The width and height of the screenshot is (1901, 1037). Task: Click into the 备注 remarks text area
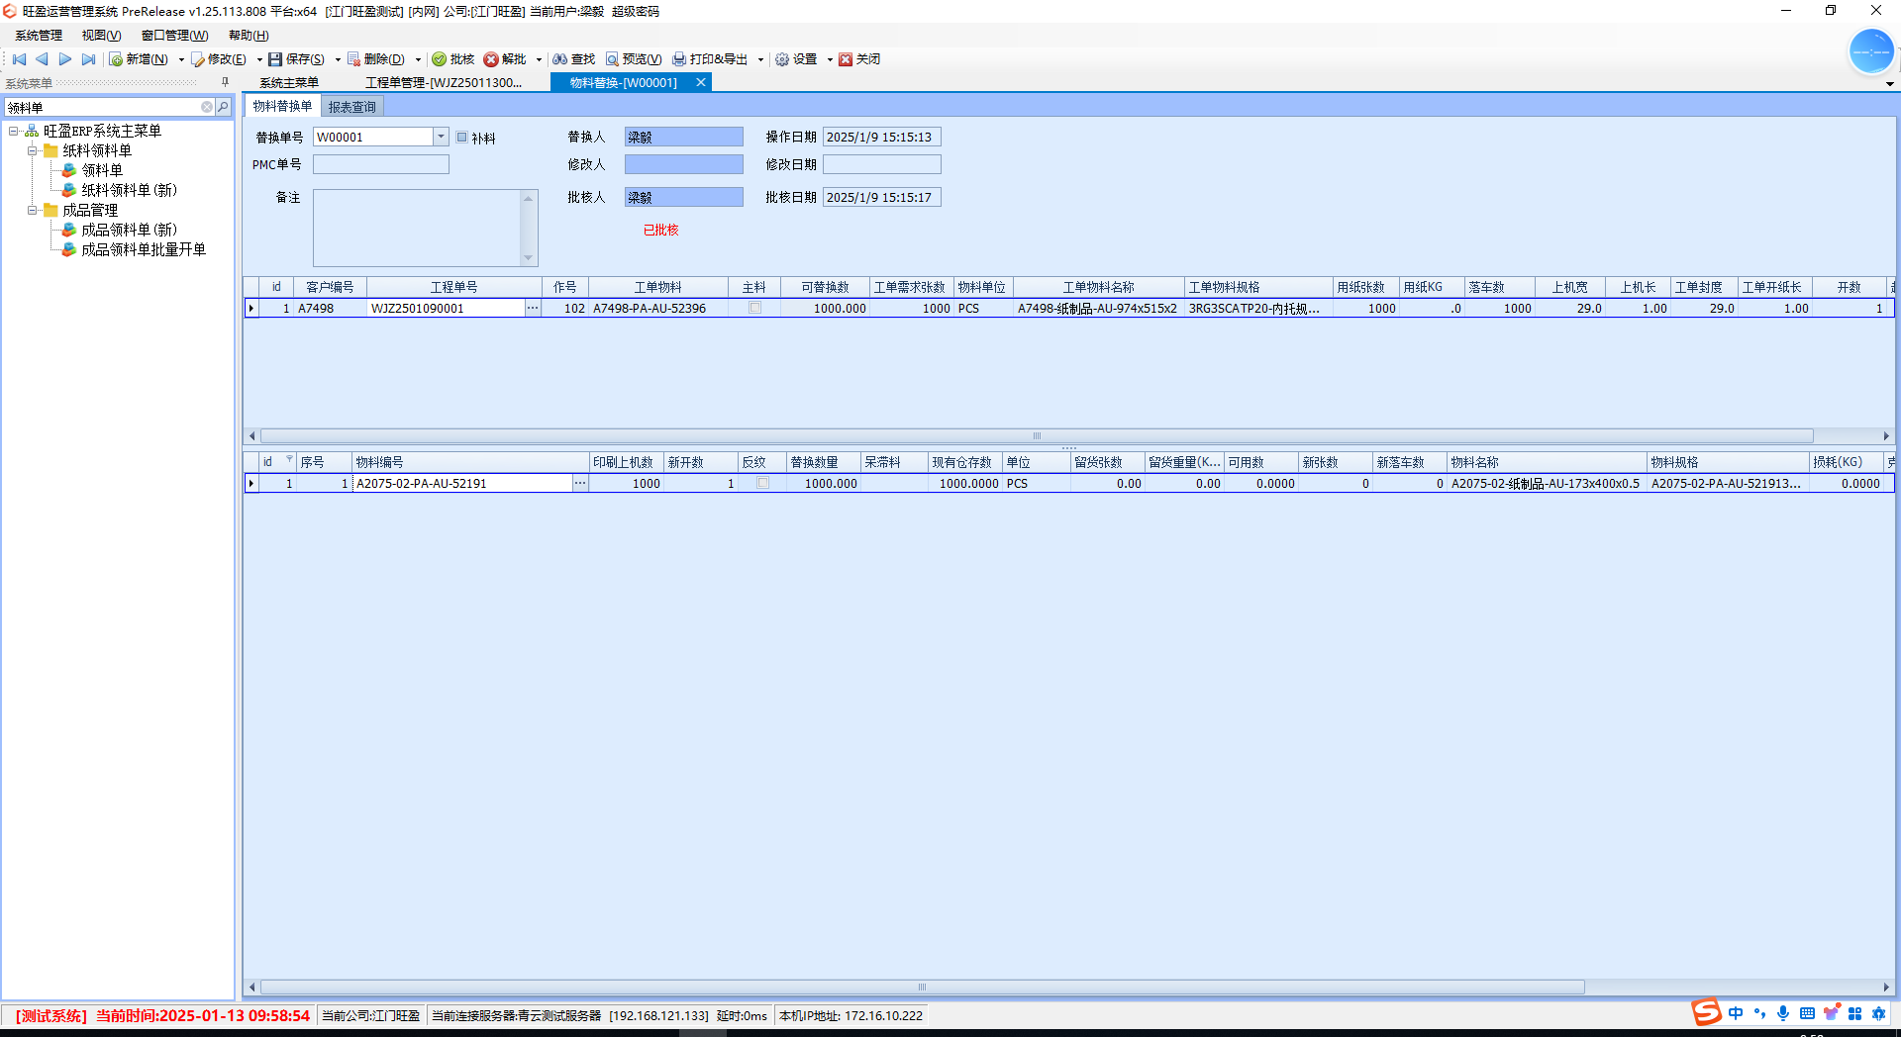point(418,228)
